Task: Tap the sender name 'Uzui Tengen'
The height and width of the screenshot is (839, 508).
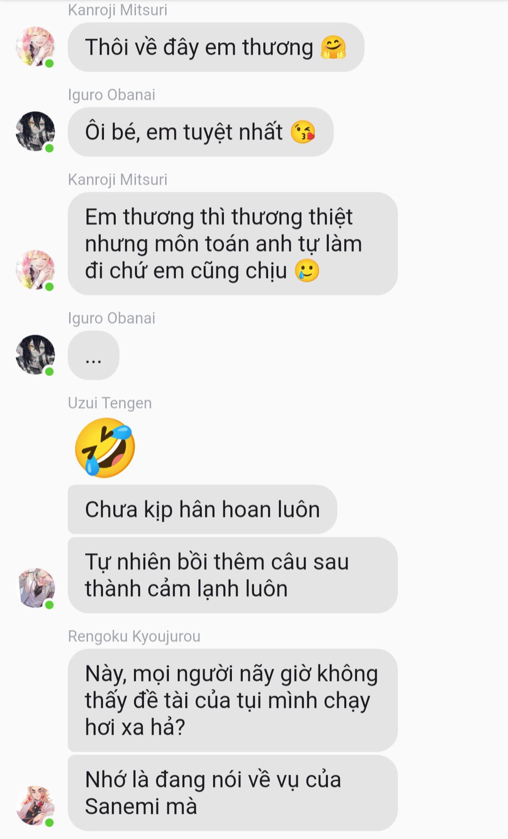Action: pyautogui.click(x=110, y=403)
